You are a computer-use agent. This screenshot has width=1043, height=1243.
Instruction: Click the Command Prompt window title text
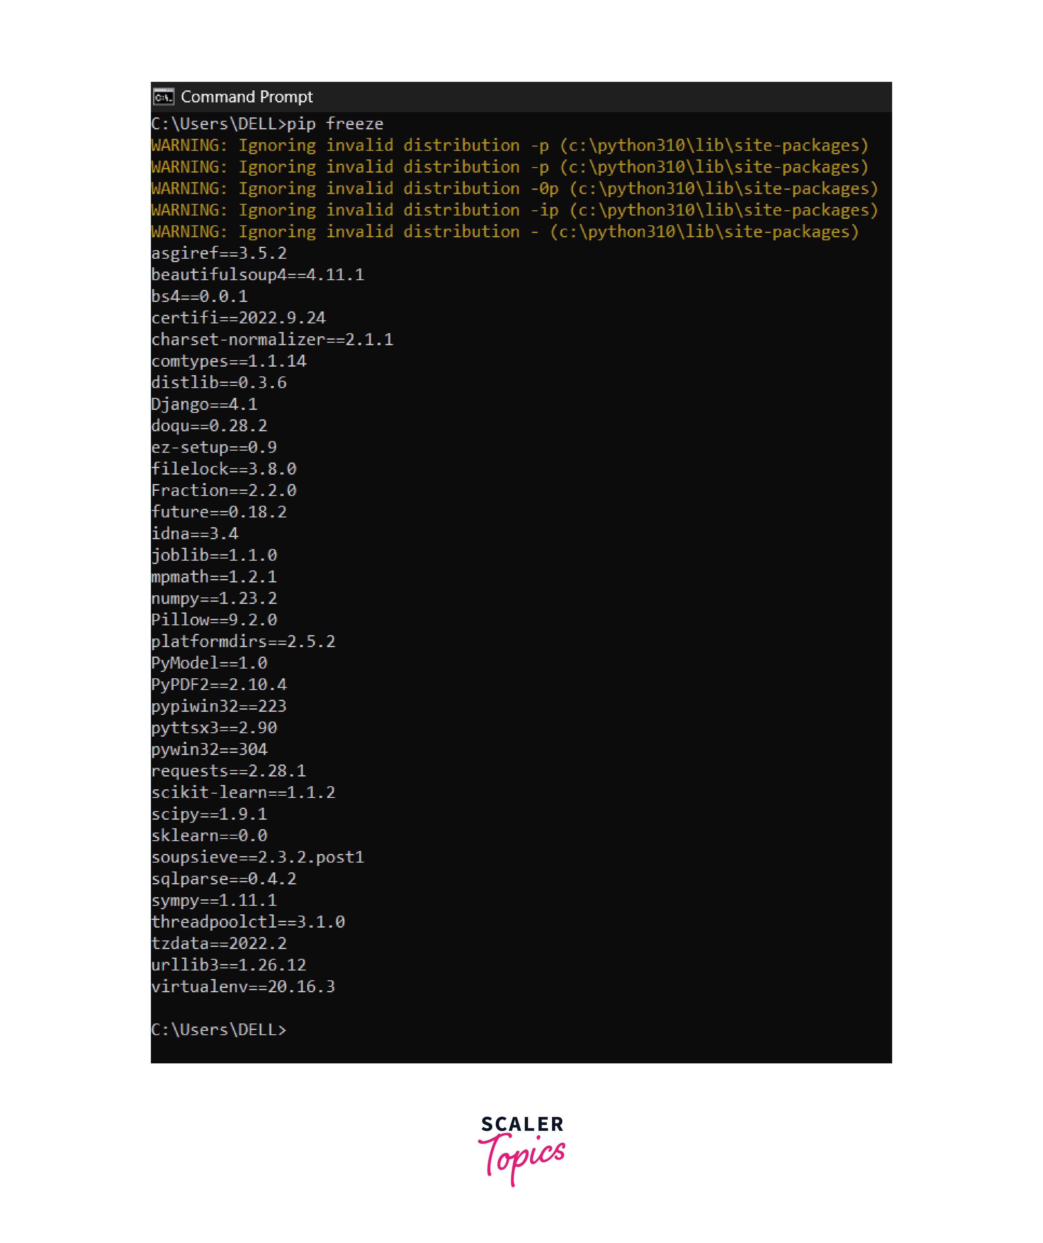pyautogui.click(x=246, y=97)
